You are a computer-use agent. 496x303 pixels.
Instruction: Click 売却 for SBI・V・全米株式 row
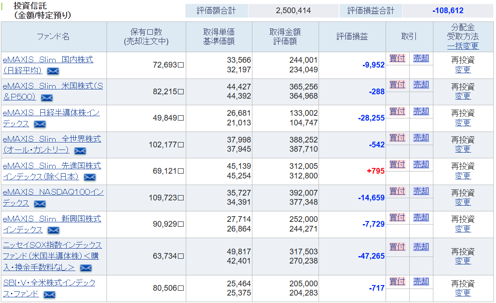click(421, 281)
